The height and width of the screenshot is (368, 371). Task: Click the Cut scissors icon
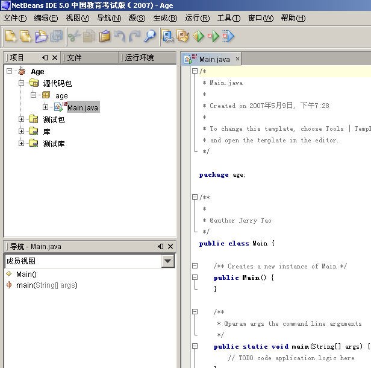[75, 36]
